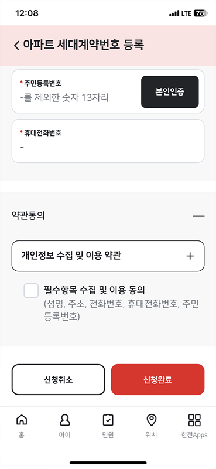216x469 pixels.
Task: Tap the signal strength bars icon
Action: tap(174, 13)
